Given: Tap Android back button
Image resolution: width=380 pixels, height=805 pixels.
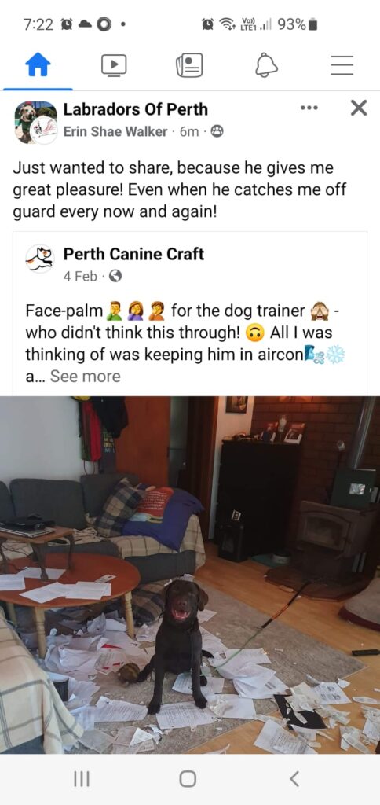Looking at the screenshot, I should tap(294, 779).
